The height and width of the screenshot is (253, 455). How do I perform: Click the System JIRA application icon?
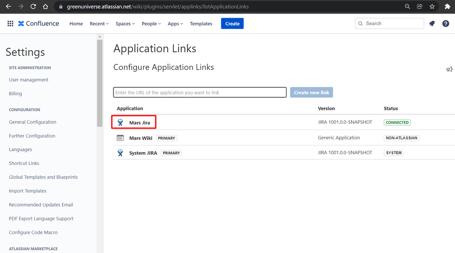[x=120, y=153]
